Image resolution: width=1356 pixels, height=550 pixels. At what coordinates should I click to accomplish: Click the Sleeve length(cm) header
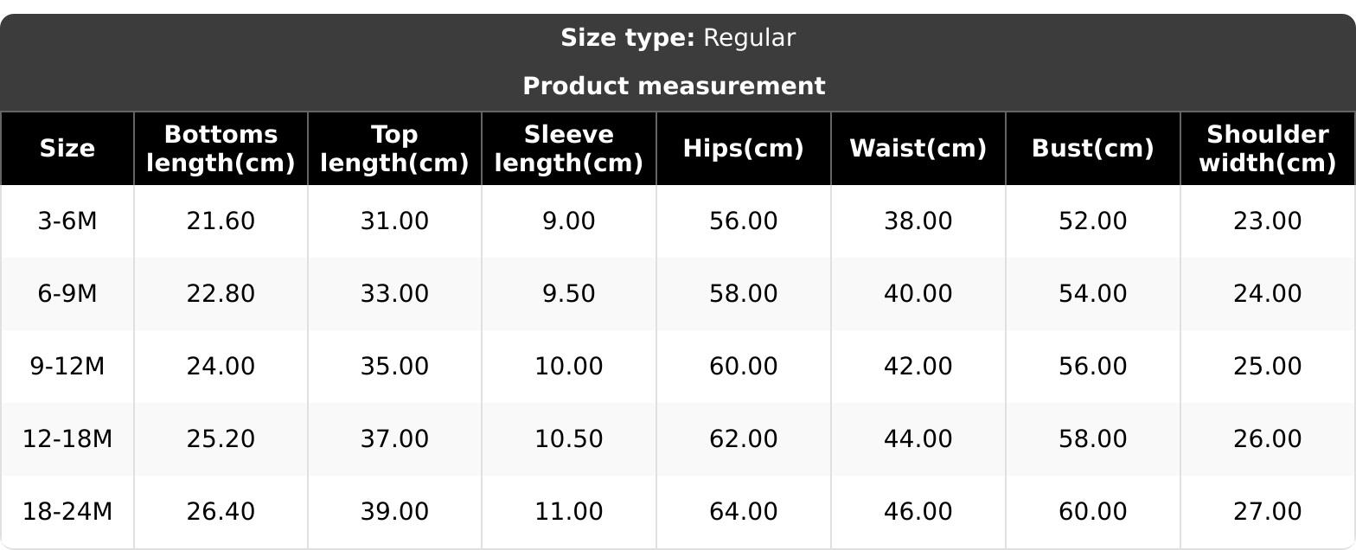pos(568,149)
